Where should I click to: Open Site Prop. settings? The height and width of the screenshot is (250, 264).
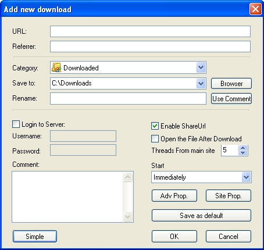[229, 196]
